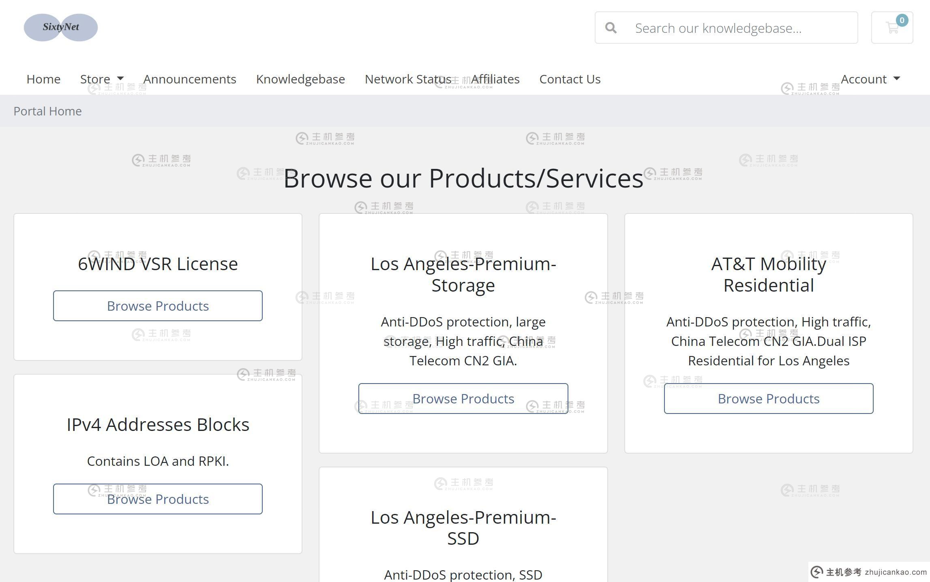Click the shopping cart icon
The width and height of the screenshot is (930, 582).
point(892,28)
